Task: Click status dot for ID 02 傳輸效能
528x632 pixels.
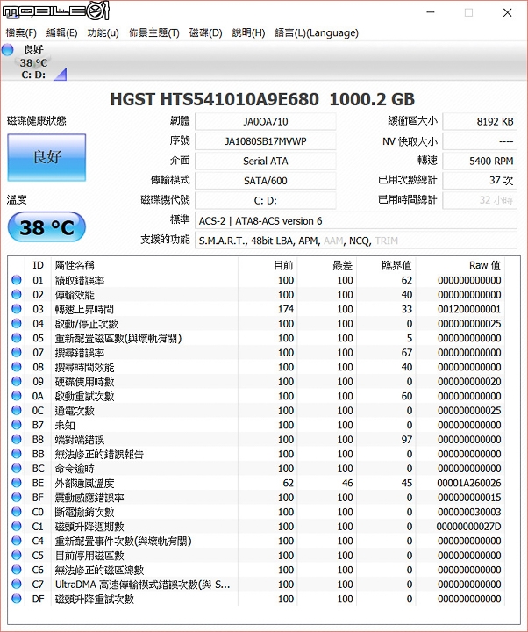Action: pos(17,294)
